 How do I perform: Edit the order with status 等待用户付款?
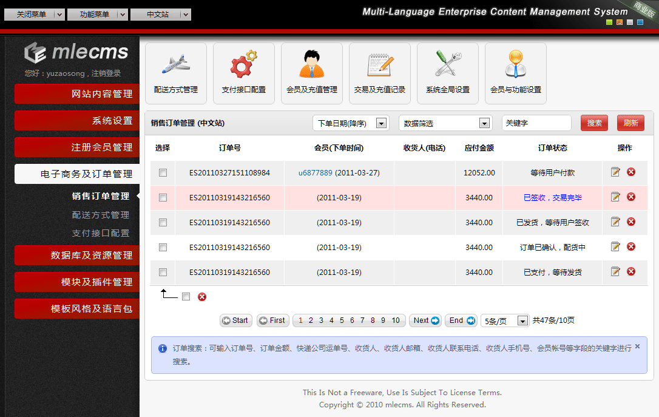(615, 172)
